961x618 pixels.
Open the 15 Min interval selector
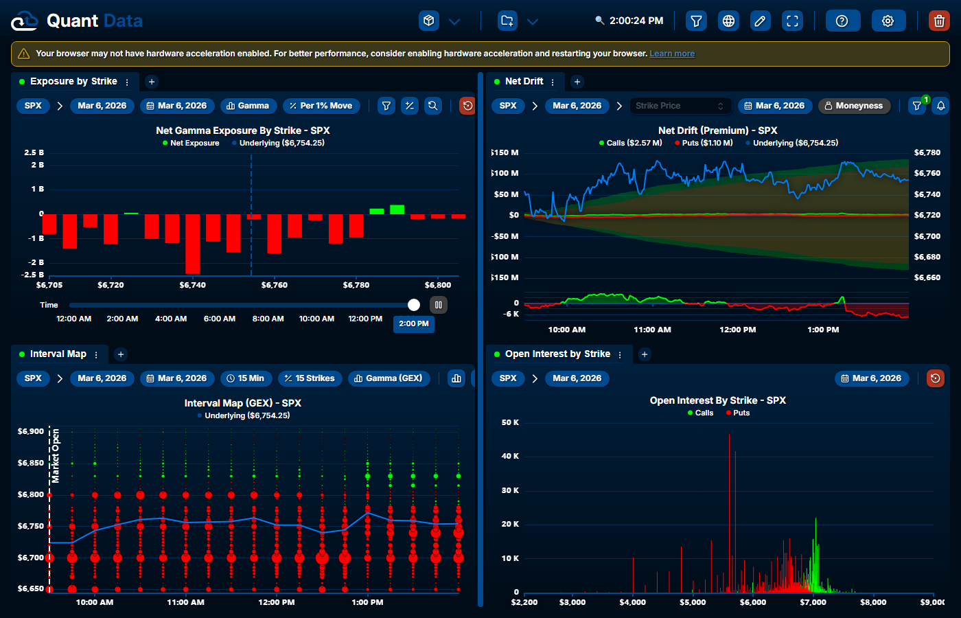click(x=246, y=378)
